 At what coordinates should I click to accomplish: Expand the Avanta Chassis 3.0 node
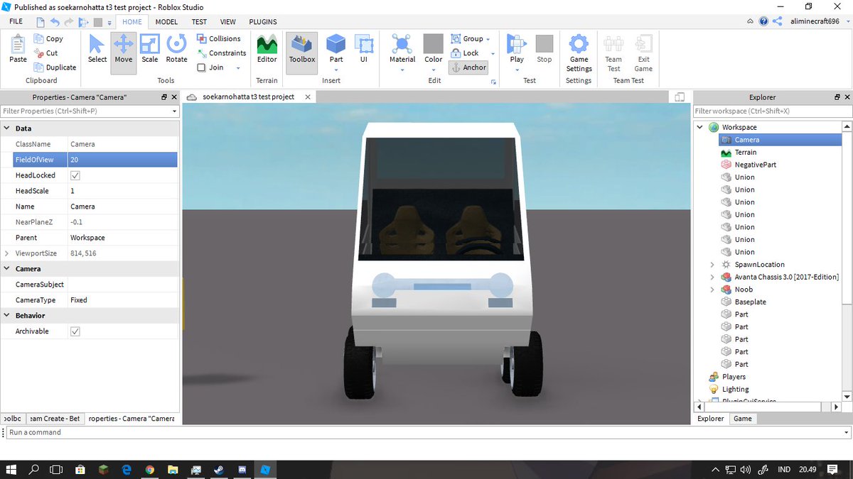coord(713,277)
